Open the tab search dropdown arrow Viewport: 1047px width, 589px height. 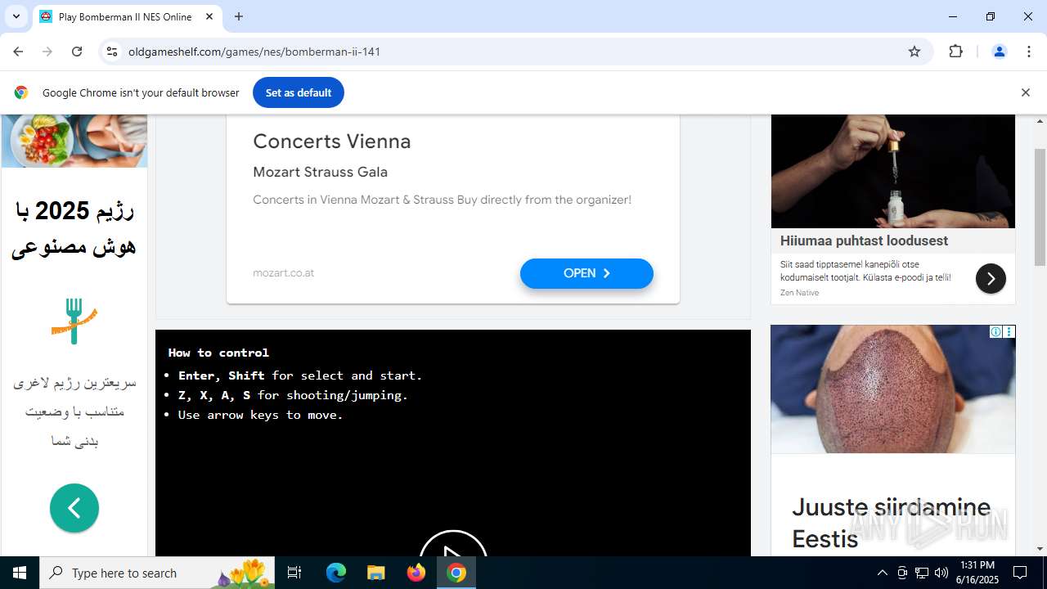coord(16,16)
